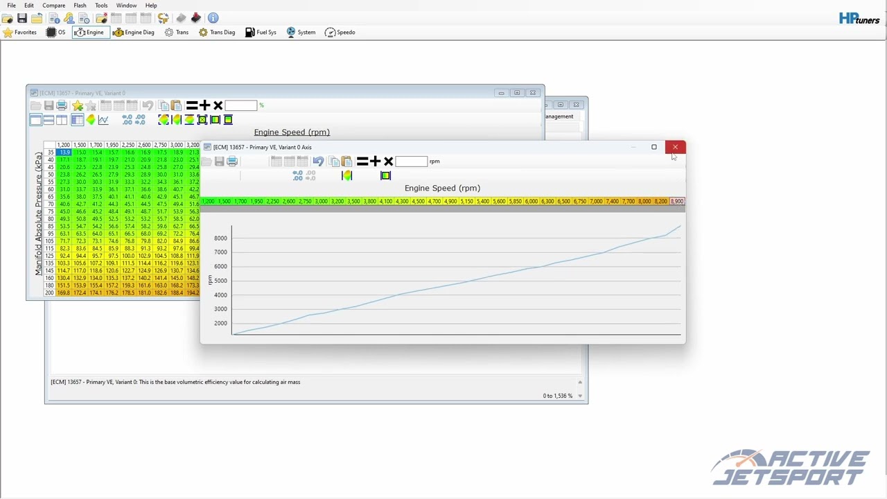This screenshot has width=887, height=499.
Task: Open the Trans section
Action: 176,33
